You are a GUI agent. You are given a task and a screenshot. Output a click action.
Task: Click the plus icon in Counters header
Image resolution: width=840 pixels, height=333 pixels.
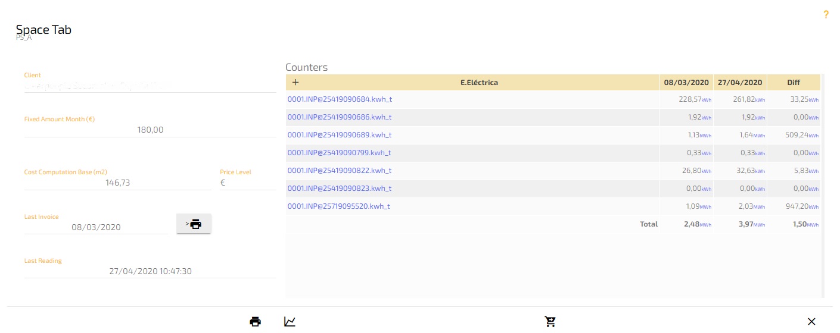pos(295,83)
